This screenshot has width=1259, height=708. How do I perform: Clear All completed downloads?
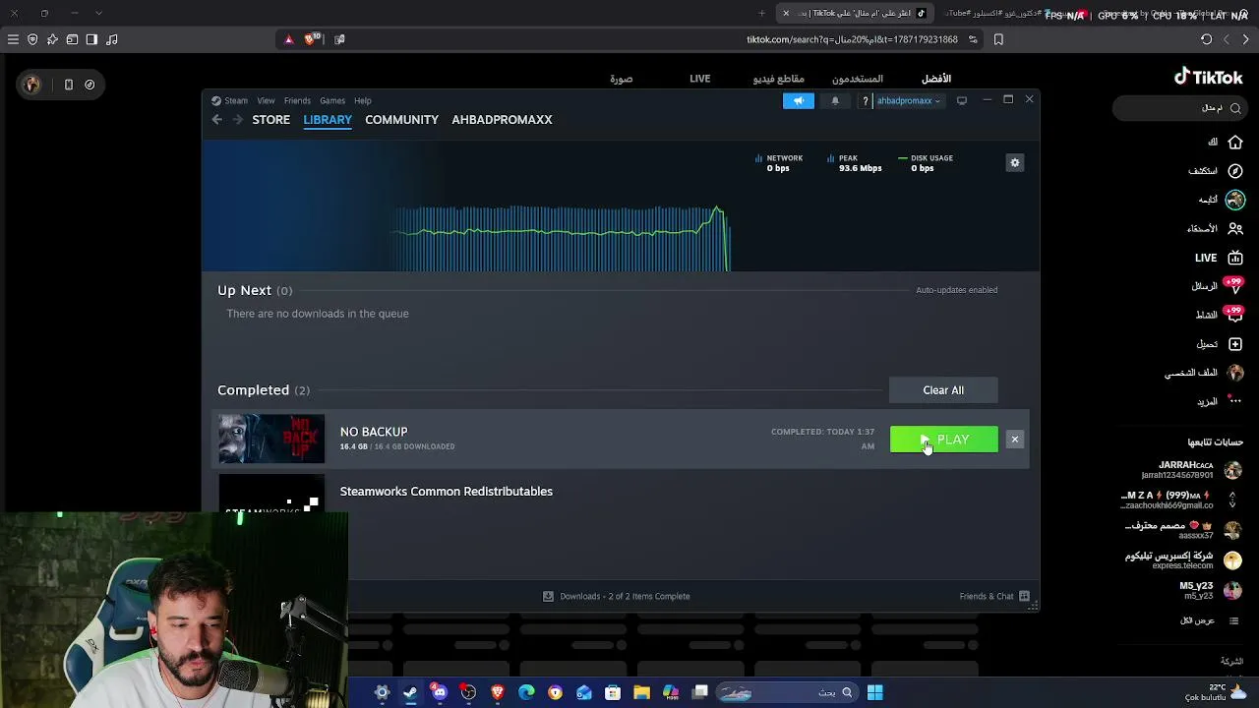(x=943, y=390)
